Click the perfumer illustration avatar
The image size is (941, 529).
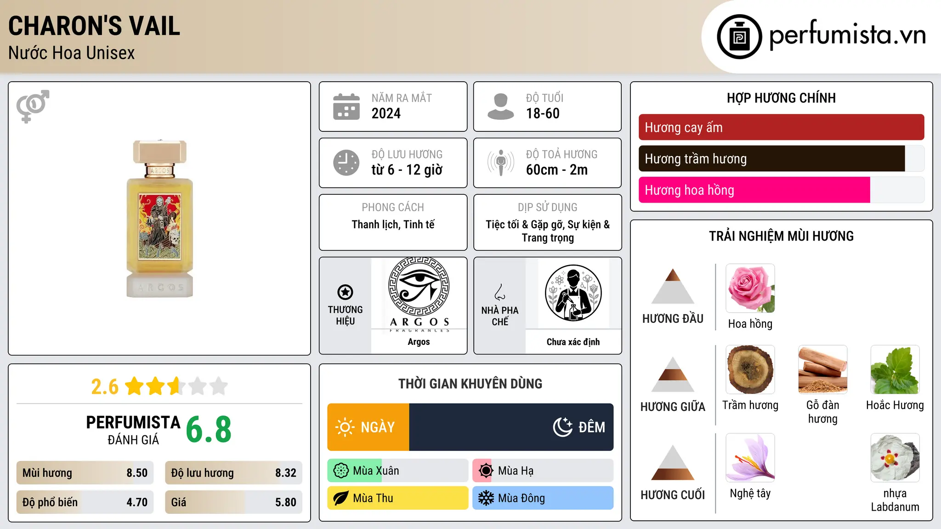pos(573,293)
